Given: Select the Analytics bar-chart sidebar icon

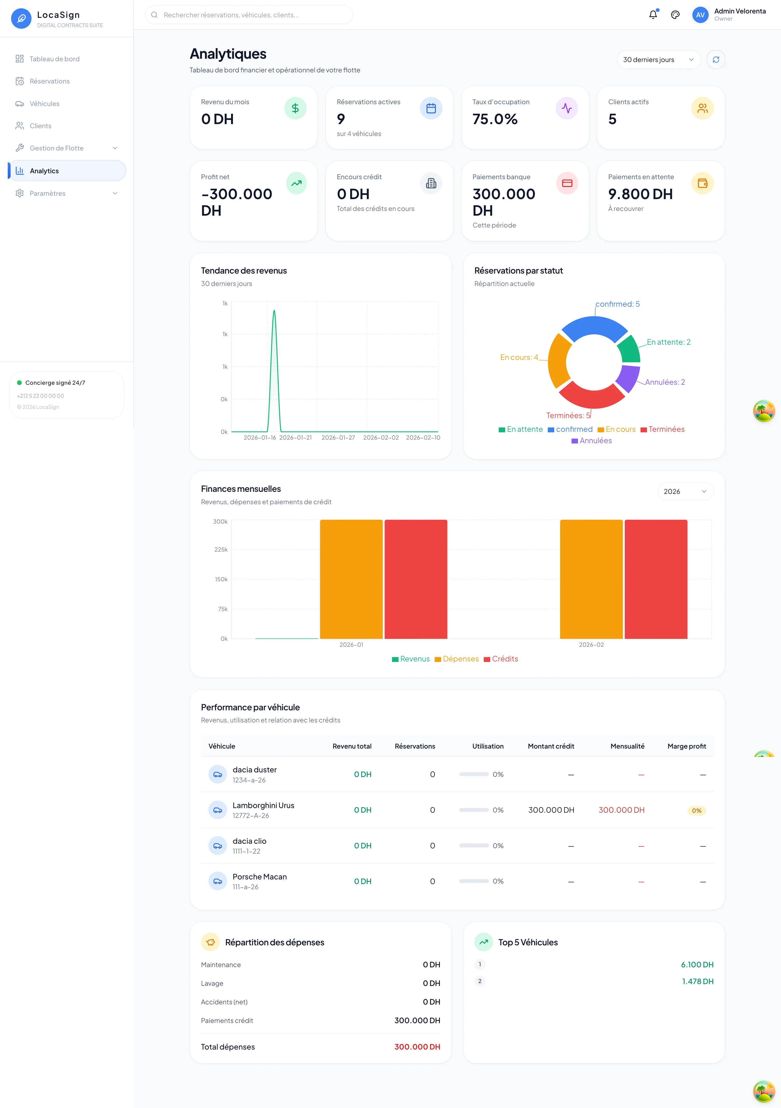Looking at the screenshot, I should coord(20,170).
